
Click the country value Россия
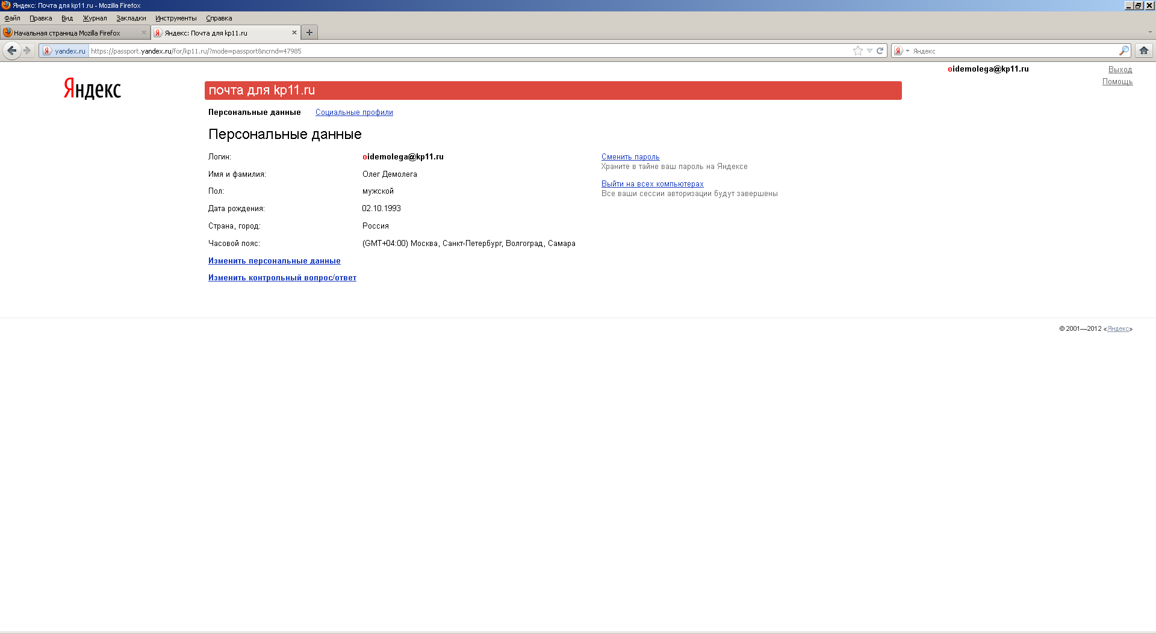point(375,226)
